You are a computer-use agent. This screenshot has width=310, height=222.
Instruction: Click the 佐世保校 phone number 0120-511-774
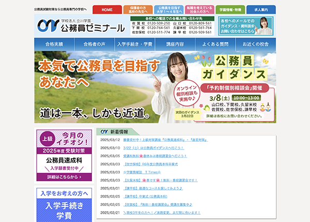159,32
